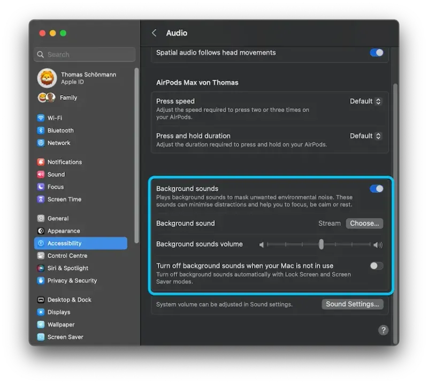Click Thomas Schönmann's lion avatar

[47, 78]
